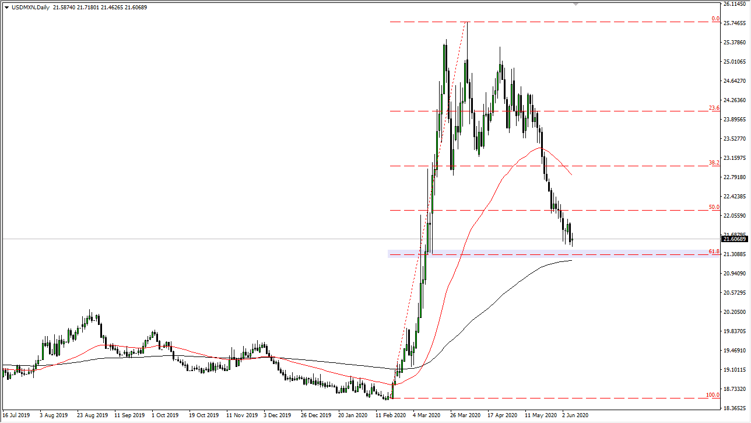The image size is (751, 423).
Task: Select the Fibonacci 50.0 level label
Action: click(x=714, y=207)
